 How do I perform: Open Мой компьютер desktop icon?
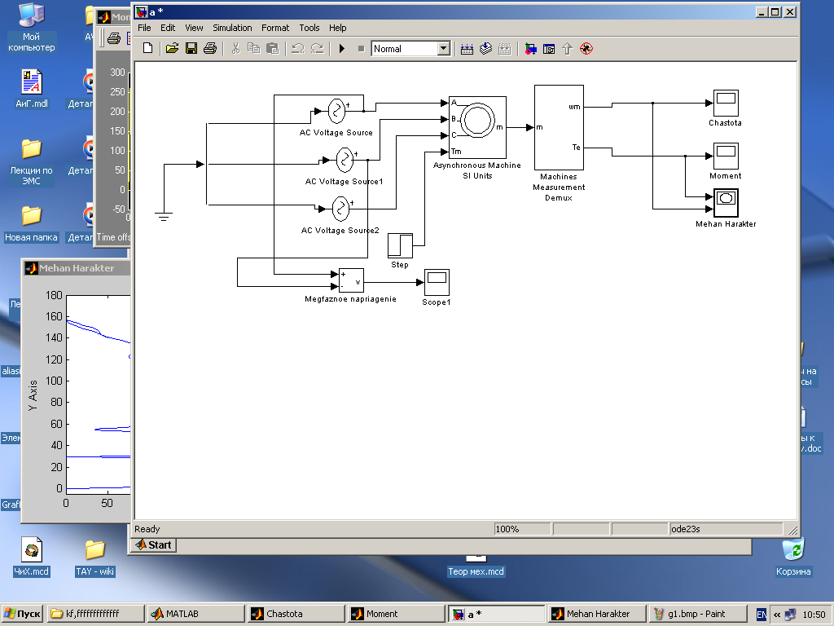click(x=32, y=27)
